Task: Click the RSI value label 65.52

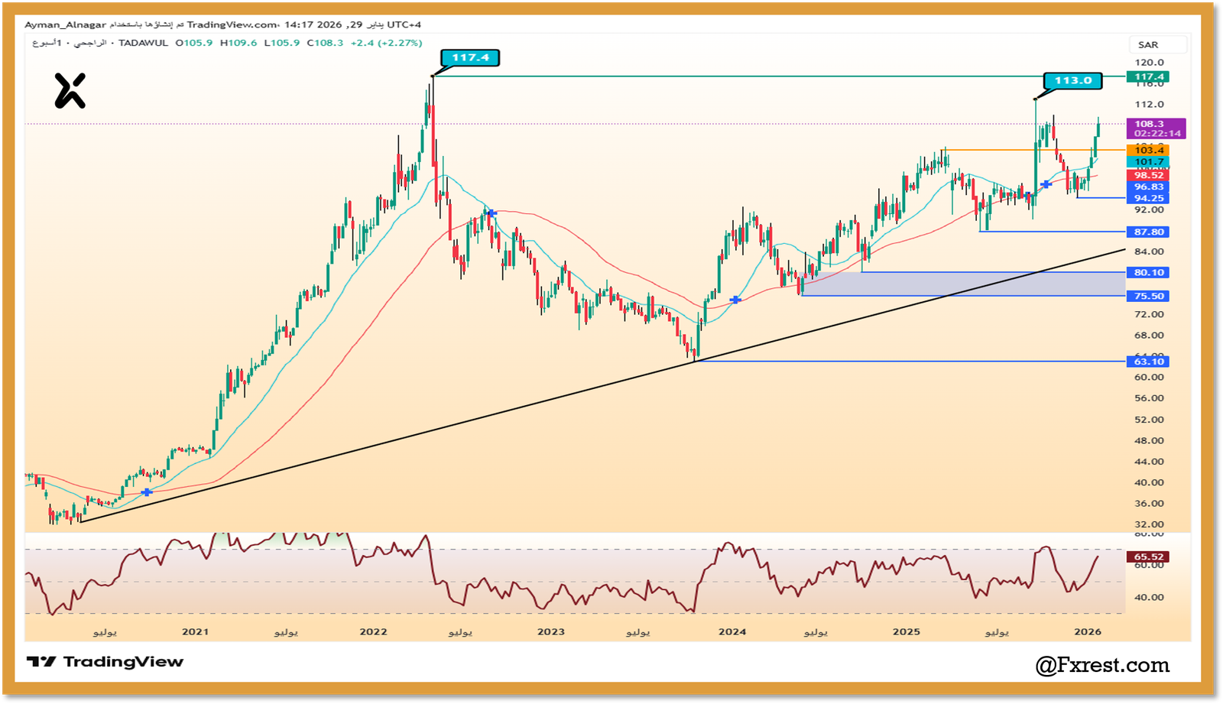Action: (x=1148, y=556)
